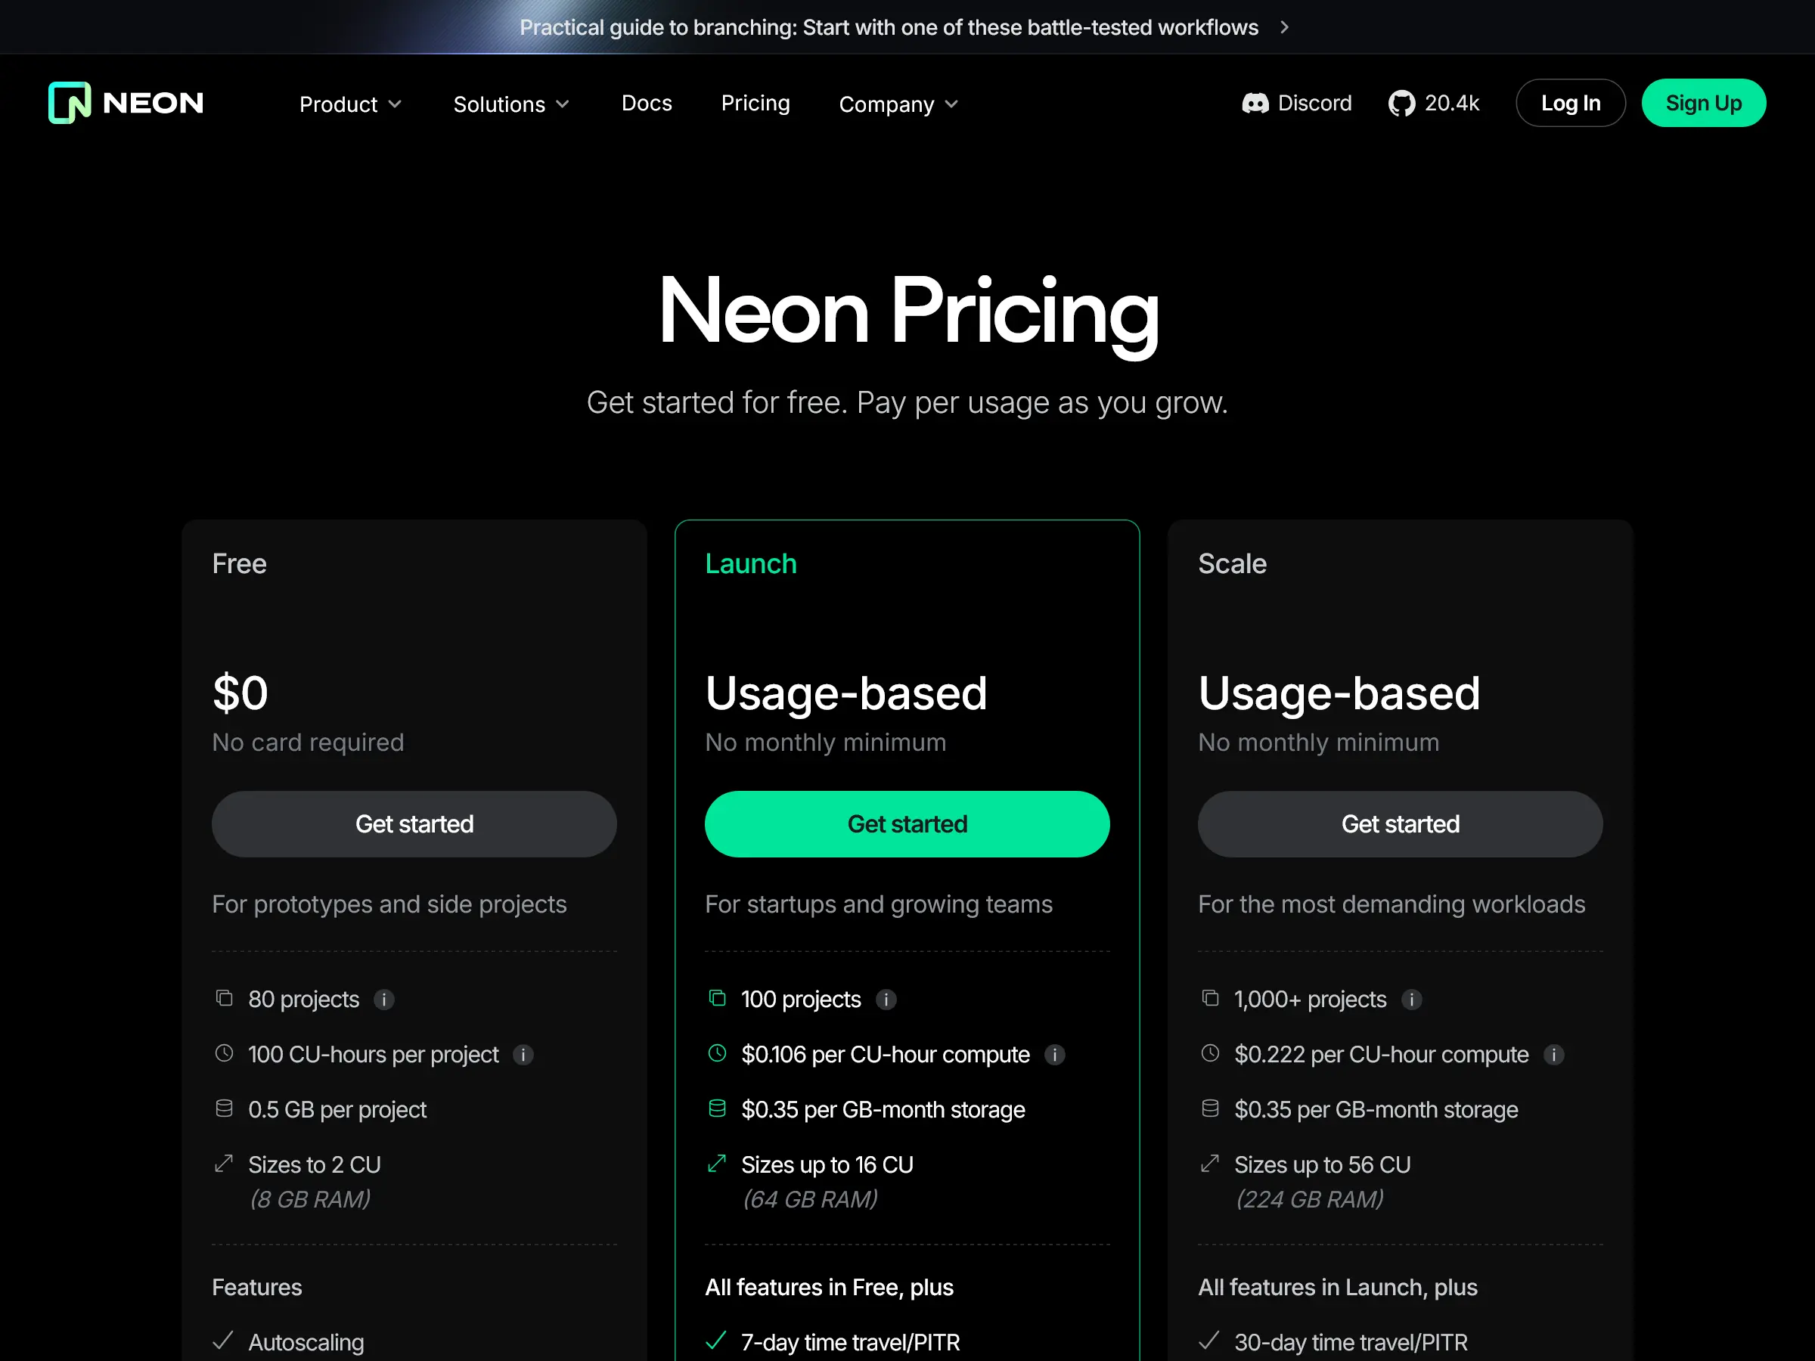Click Log In

(x=1570, y=103)
